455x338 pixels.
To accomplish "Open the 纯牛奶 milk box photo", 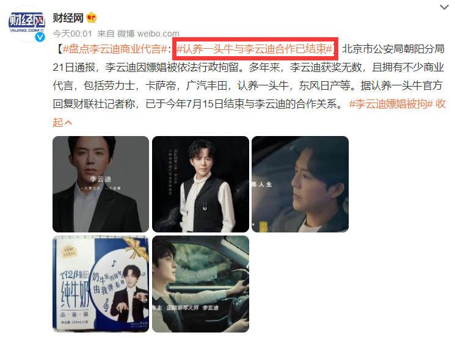I will coord(101,284).
